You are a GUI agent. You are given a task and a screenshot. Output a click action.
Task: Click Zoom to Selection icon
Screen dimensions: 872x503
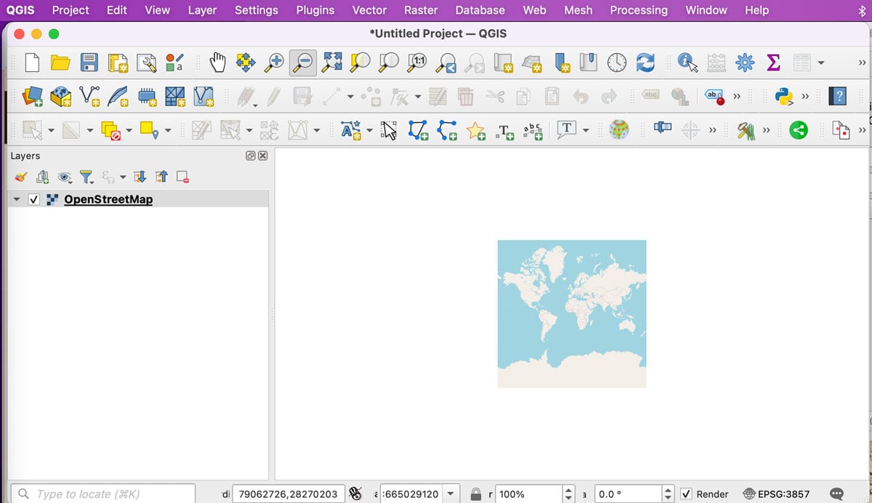click(360, 63)
